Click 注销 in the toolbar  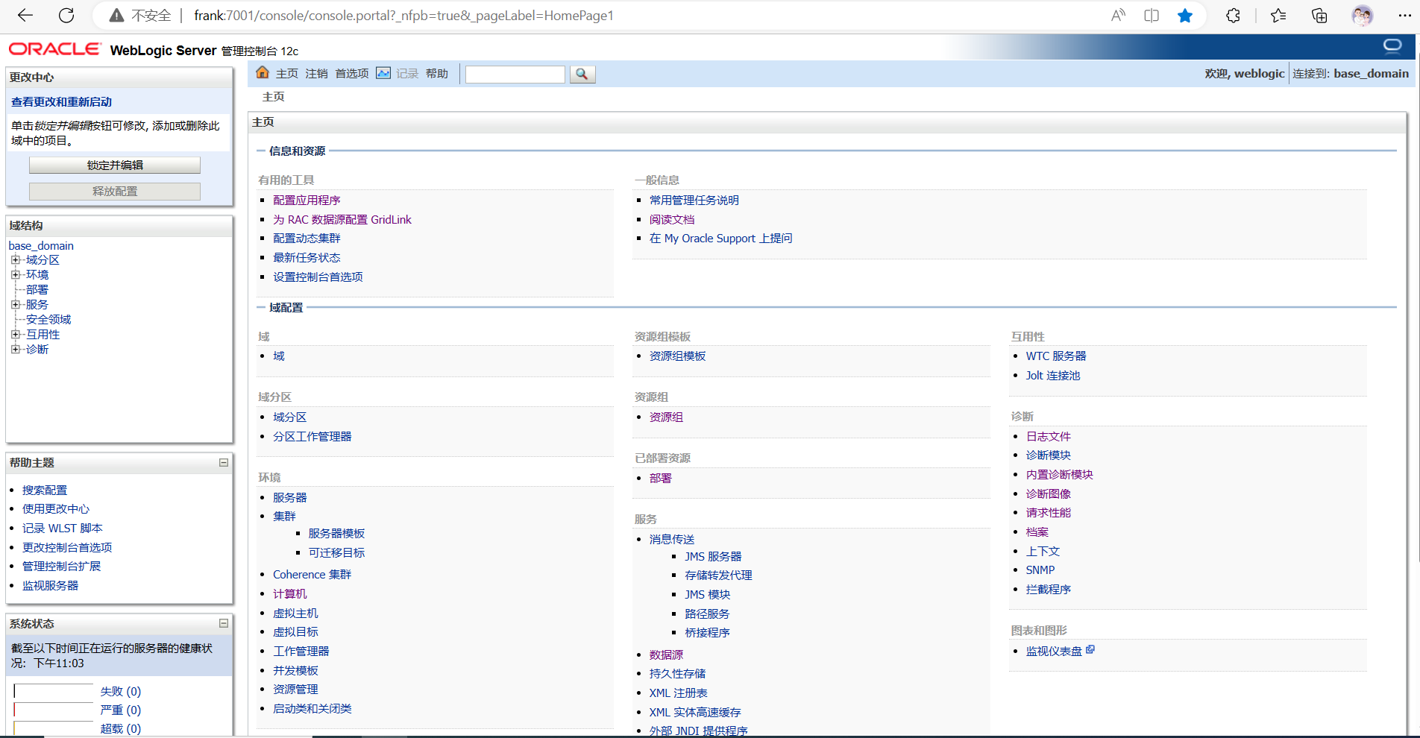316,73
